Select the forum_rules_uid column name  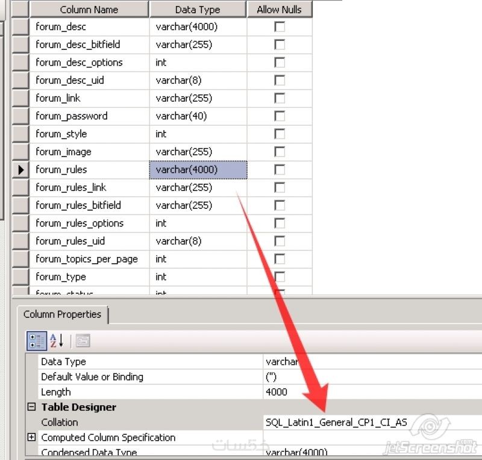[x=89, y=241]
